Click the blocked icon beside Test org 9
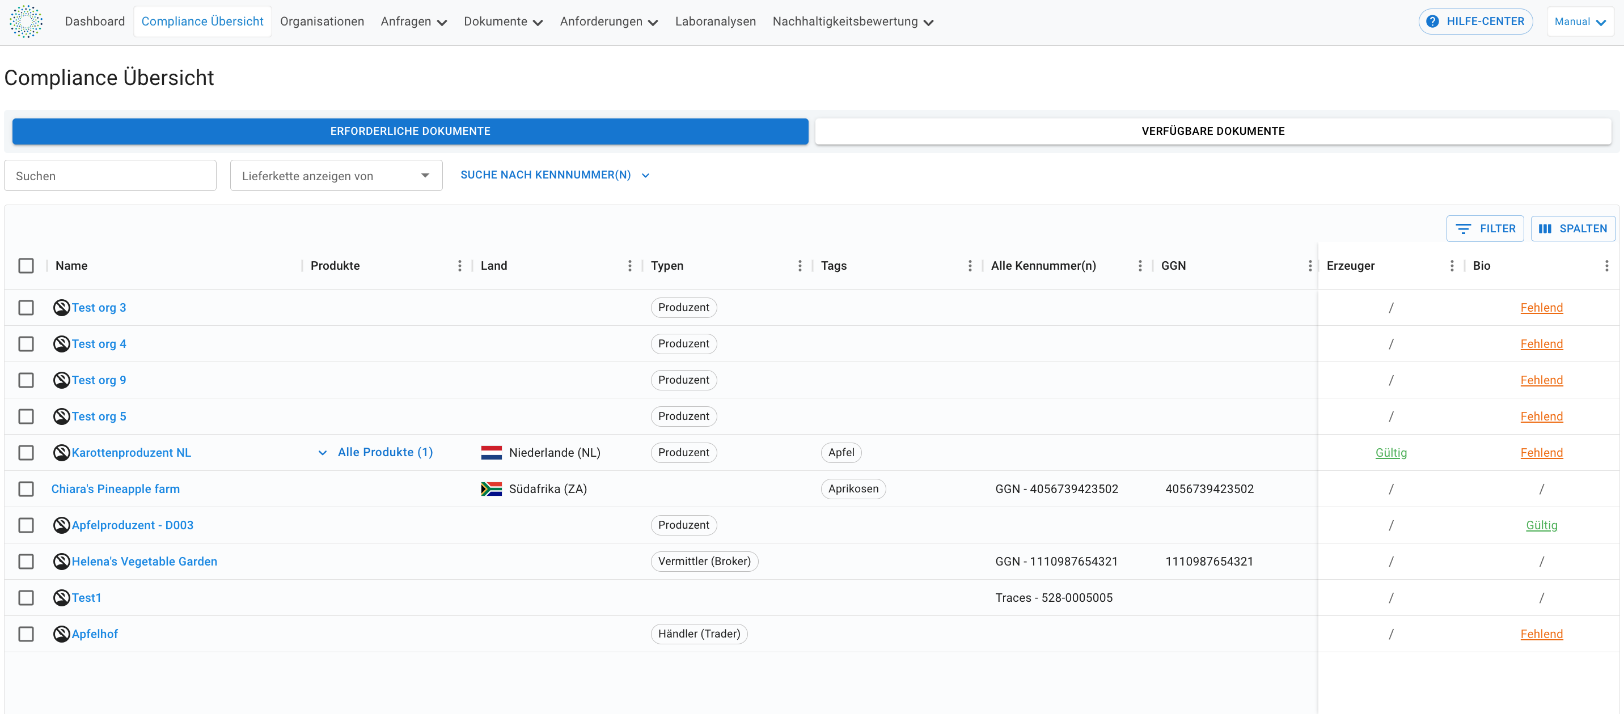Viewport: 1624px width, 714px height. (61, 380)
